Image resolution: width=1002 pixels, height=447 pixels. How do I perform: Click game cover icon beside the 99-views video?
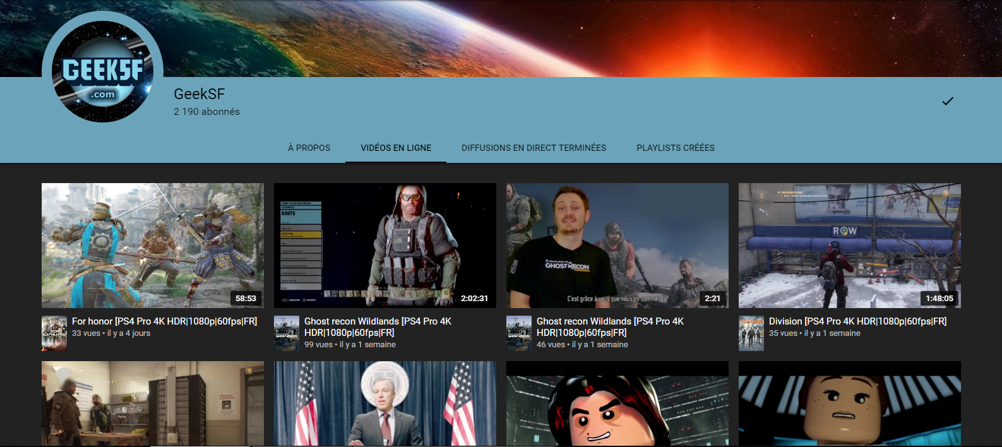point(287,333)
